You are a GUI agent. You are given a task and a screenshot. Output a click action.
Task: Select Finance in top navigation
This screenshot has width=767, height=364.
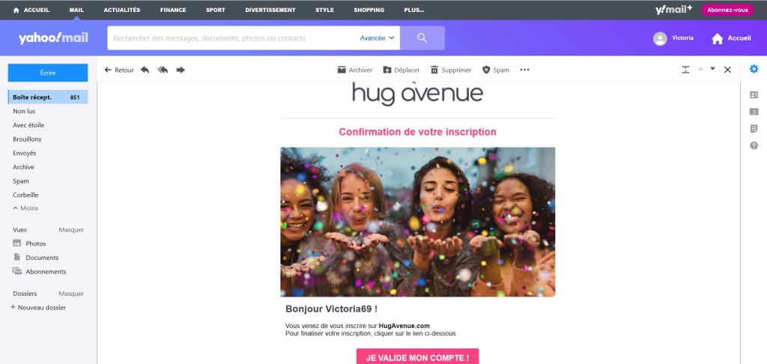[173, 10]
